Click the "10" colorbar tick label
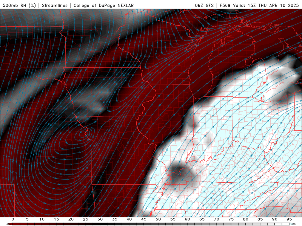Viewport: 302px width, 226px height. coord(42,219)
